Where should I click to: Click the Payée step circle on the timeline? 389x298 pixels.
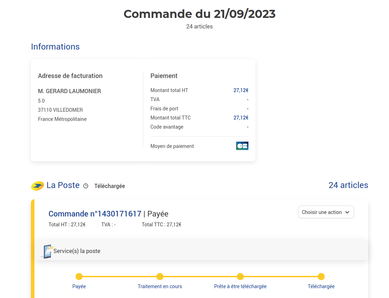coord(79,277)
